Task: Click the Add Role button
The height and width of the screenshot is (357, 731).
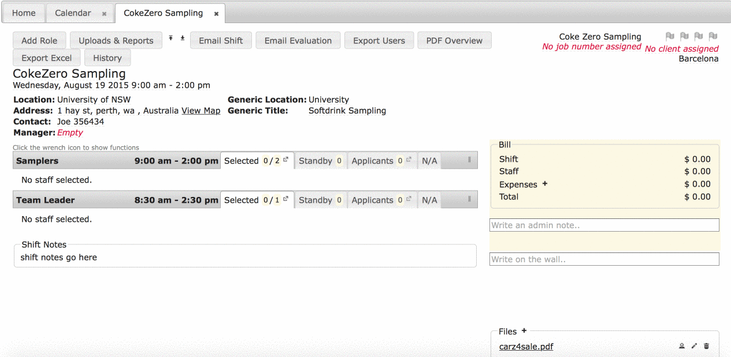Action: click(x=39, y=40)
